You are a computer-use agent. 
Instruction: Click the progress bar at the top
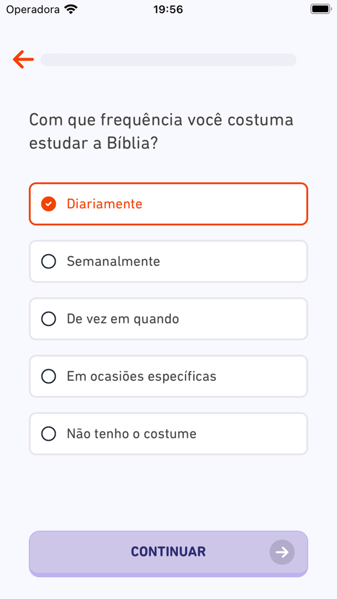168,59
